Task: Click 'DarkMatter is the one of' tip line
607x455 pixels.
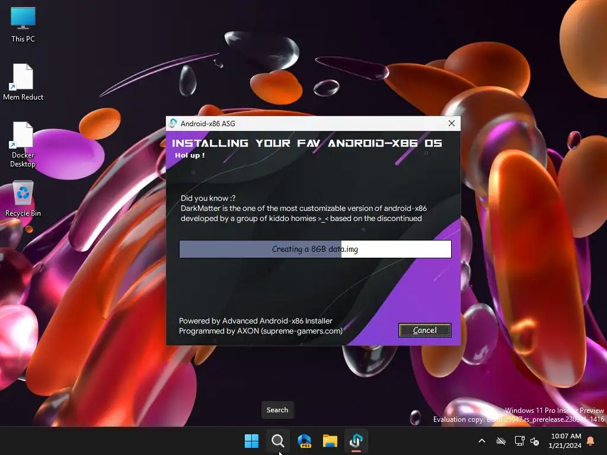Action: 303,208
